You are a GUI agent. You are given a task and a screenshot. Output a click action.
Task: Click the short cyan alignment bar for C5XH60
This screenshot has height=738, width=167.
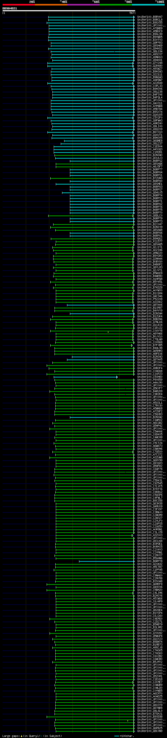86,377
